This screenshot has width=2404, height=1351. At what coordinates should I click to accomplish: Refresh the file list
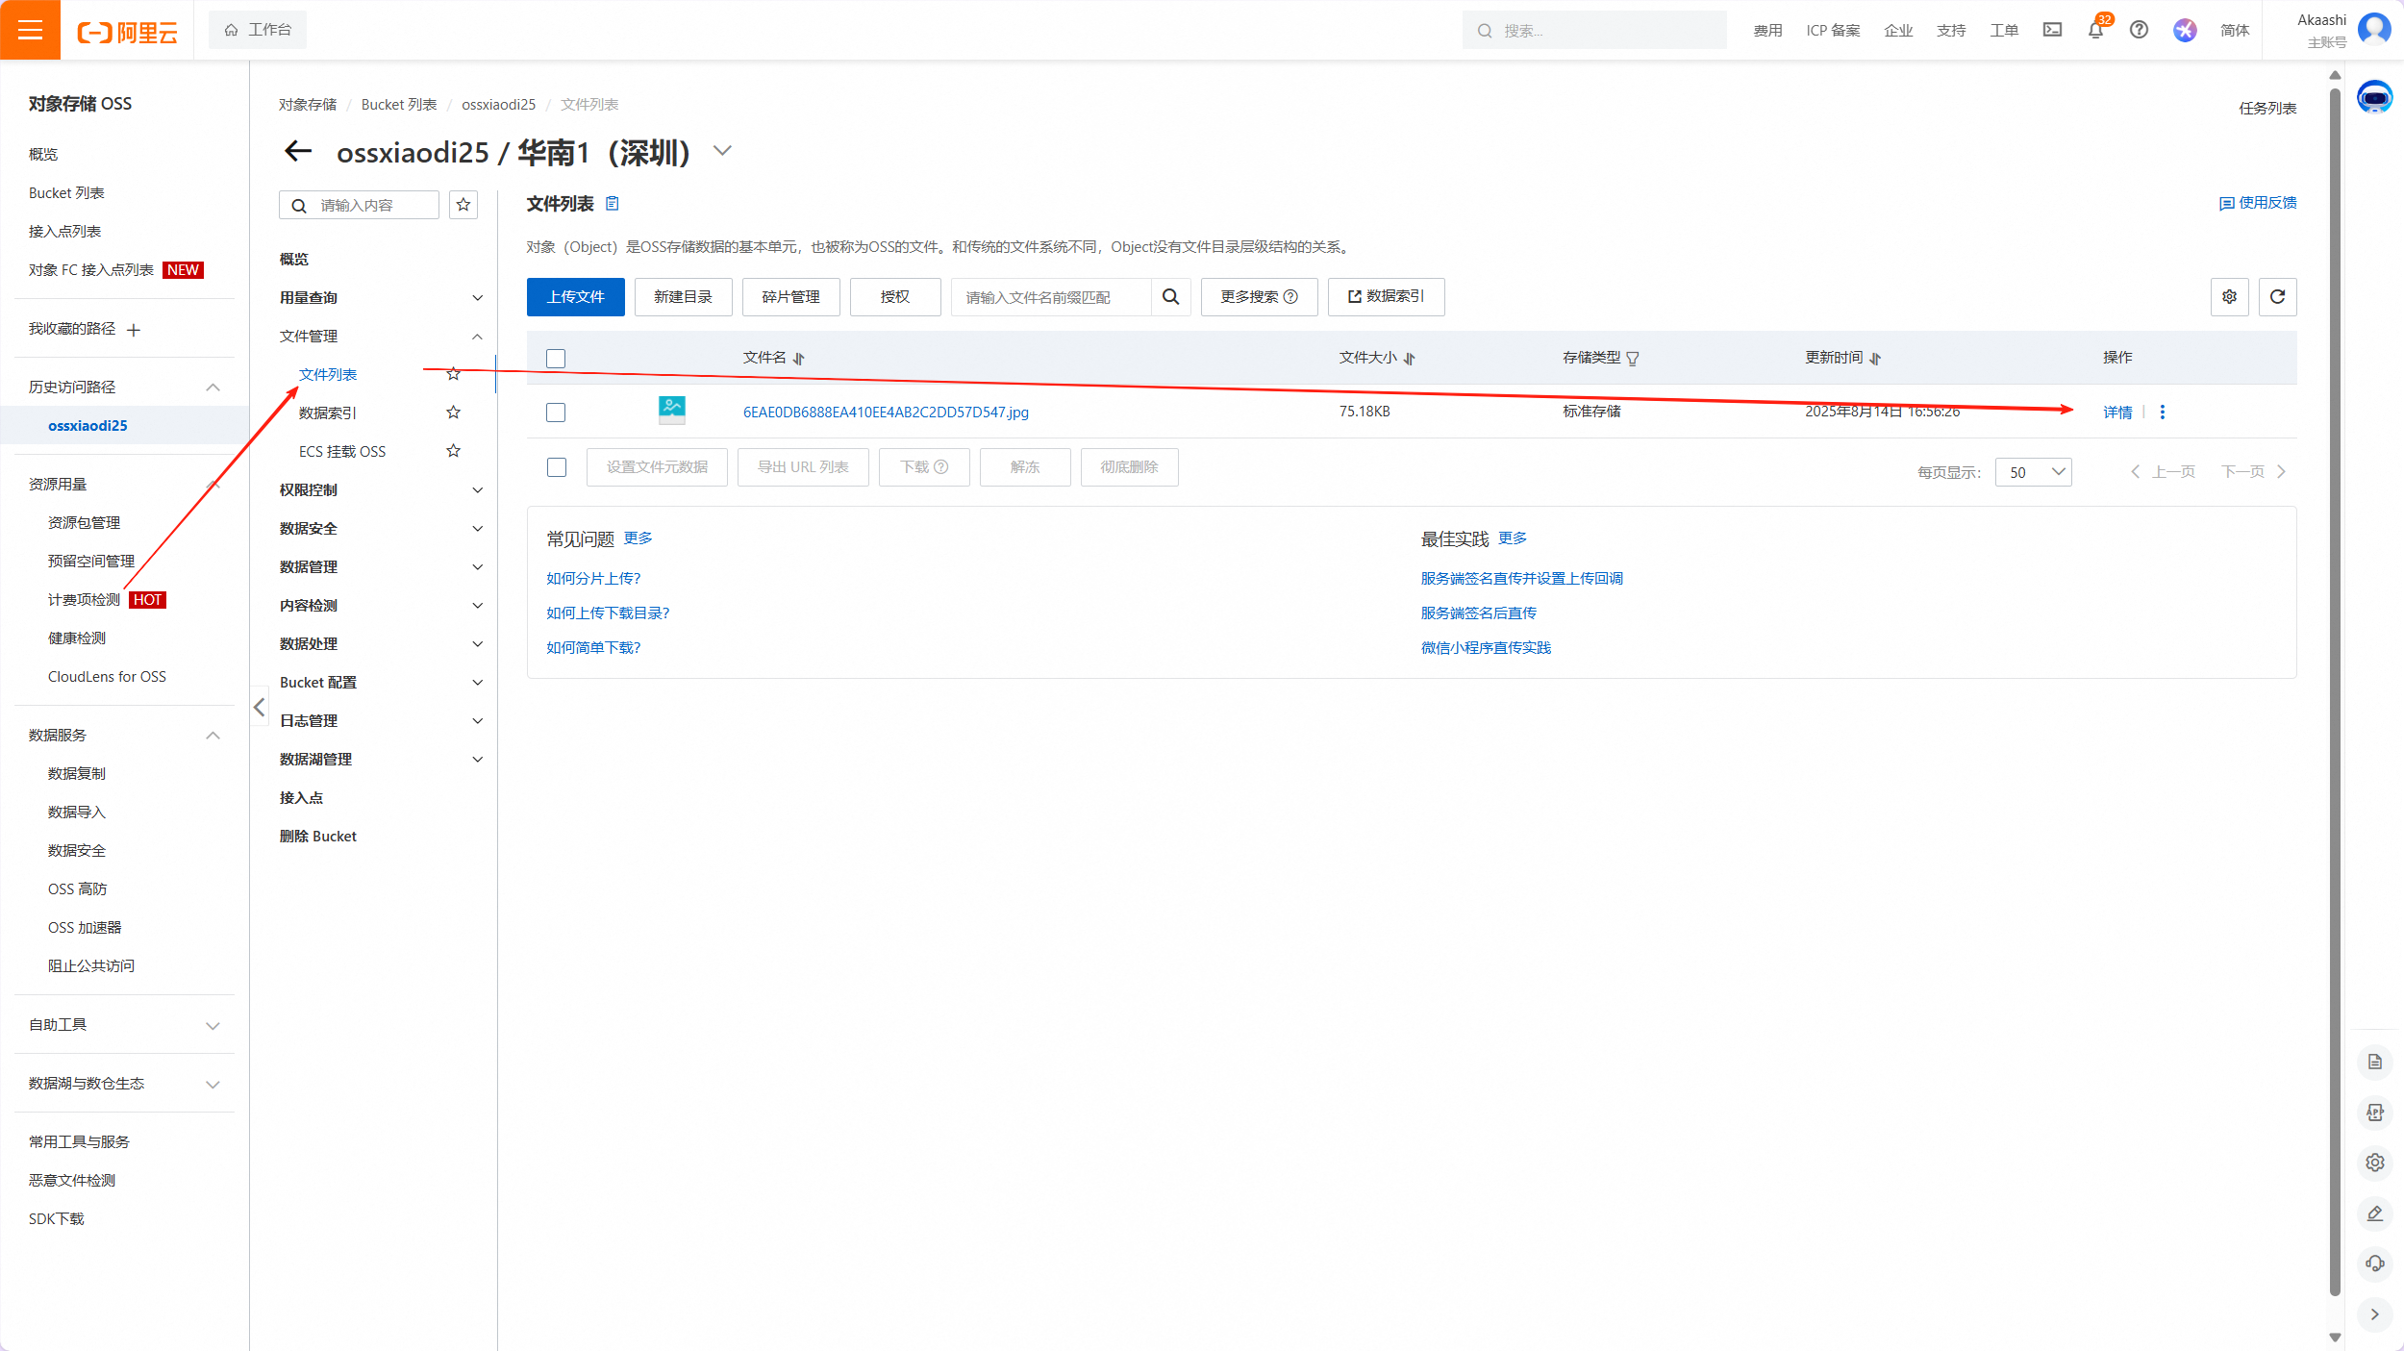(2277, 297)
